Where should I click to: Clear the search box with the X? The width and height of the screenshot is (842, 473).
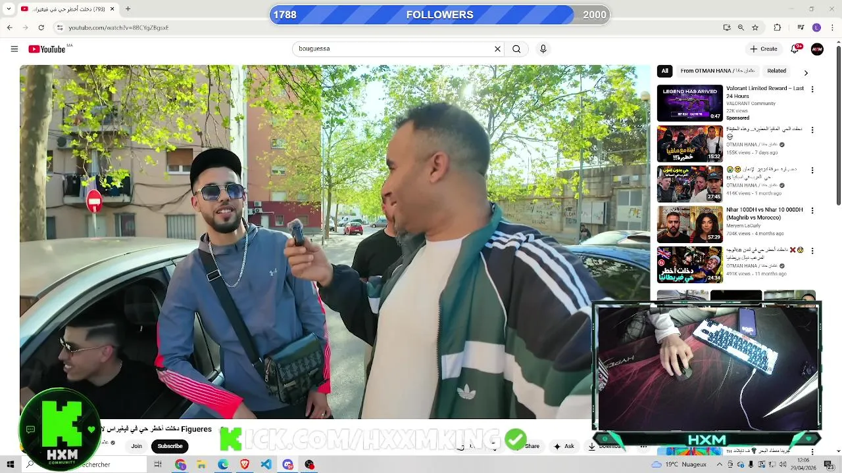pyautogui.click(x=497, y=49)
